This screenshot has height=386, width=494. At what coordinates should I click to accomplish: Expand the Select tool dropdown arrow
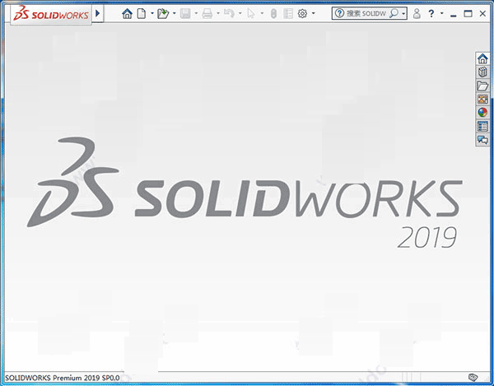262,13
